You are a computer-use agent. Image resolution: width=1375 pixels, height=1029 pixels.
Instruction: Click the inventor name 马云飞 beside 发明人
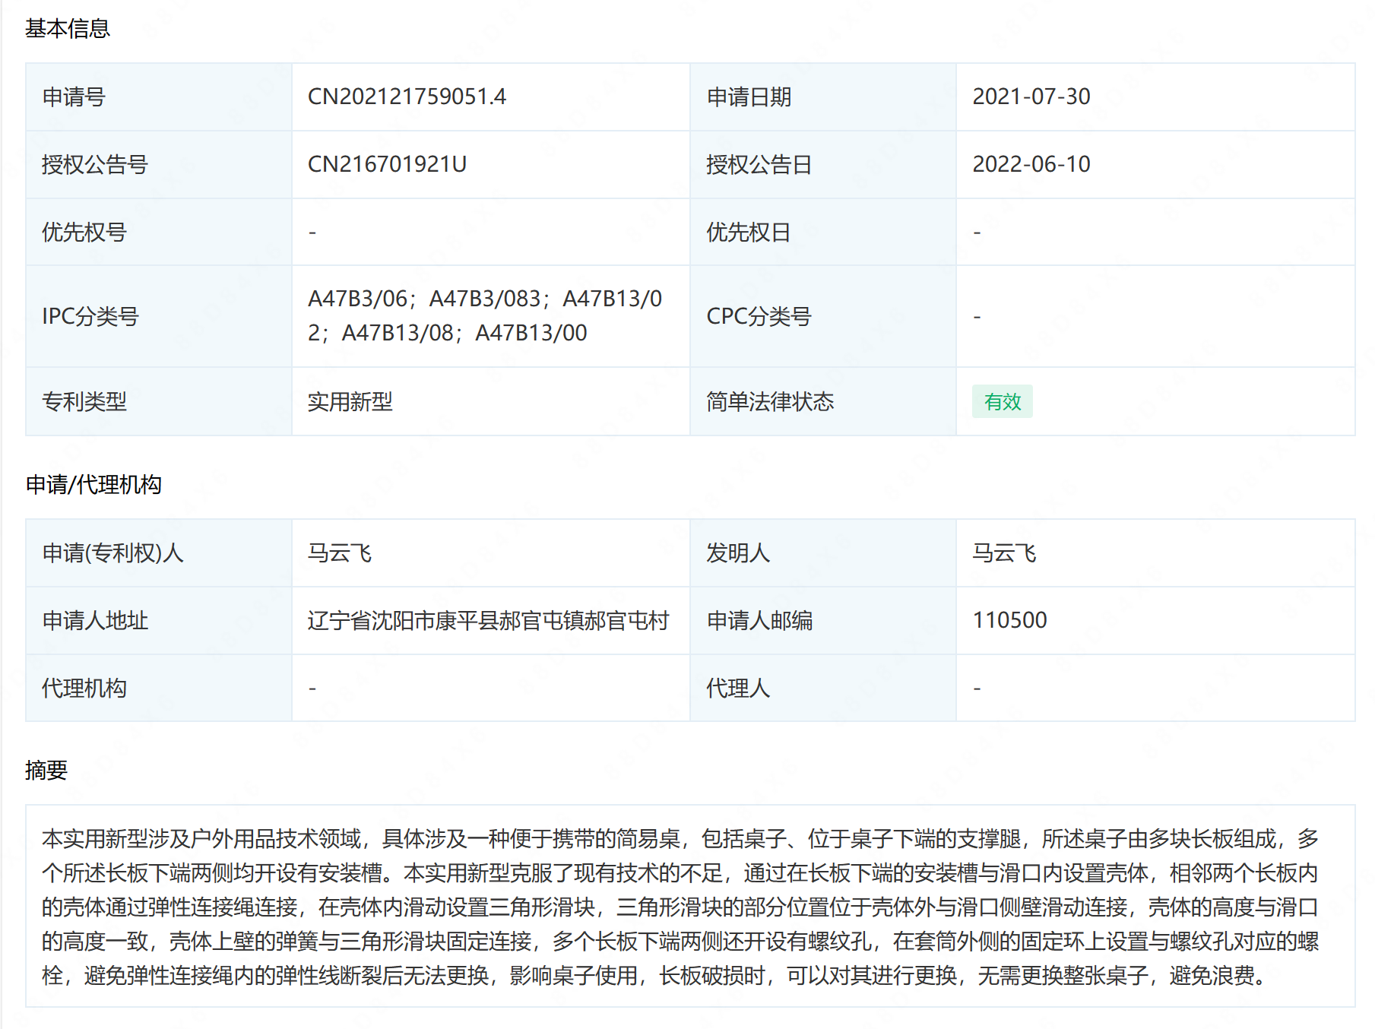tap(1004, 552)
